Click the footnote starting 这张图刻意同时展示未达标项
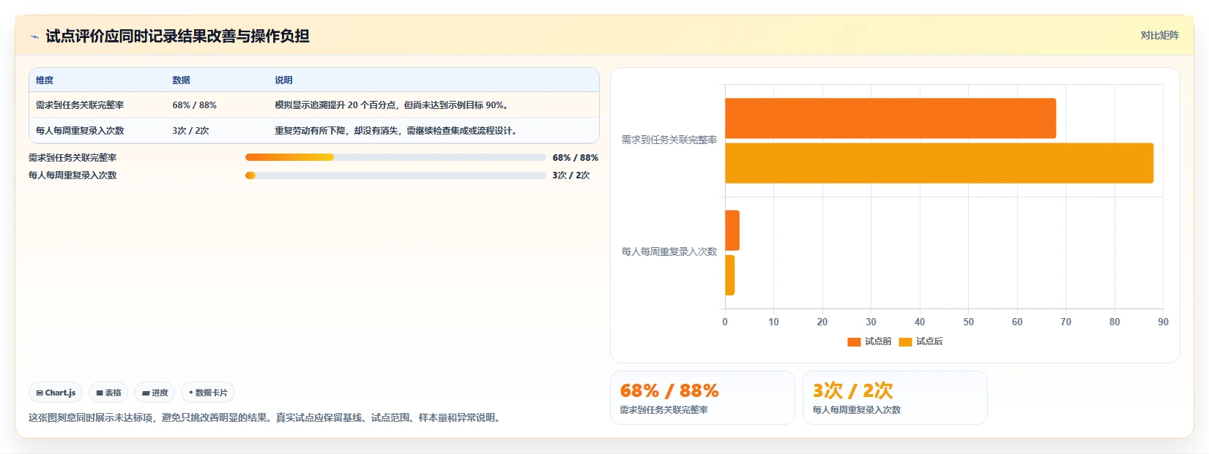The width and height of the screenshot is (1209, 454). point(266,418)
